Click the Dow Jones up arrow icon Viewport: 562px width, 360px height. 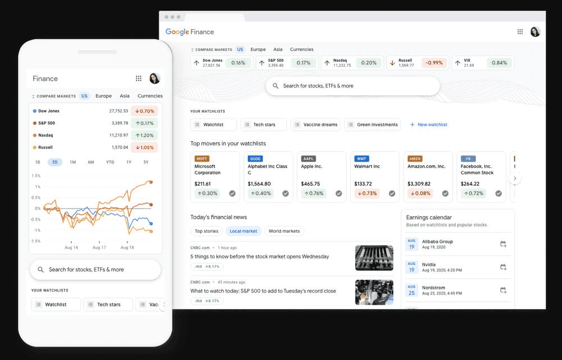196,63
